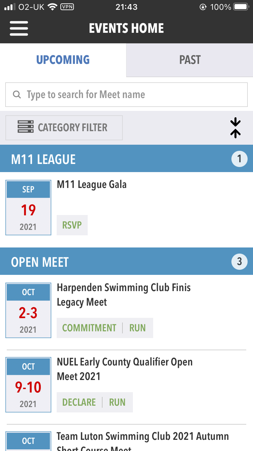The image size is (253, 451).
Task: Tap the Oct 2-3 2021 calendar icon
Action: click(x=28, y=310)
